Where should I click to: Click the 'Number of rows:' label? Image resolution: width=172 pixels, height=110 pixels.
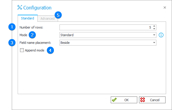click(31, 27)
